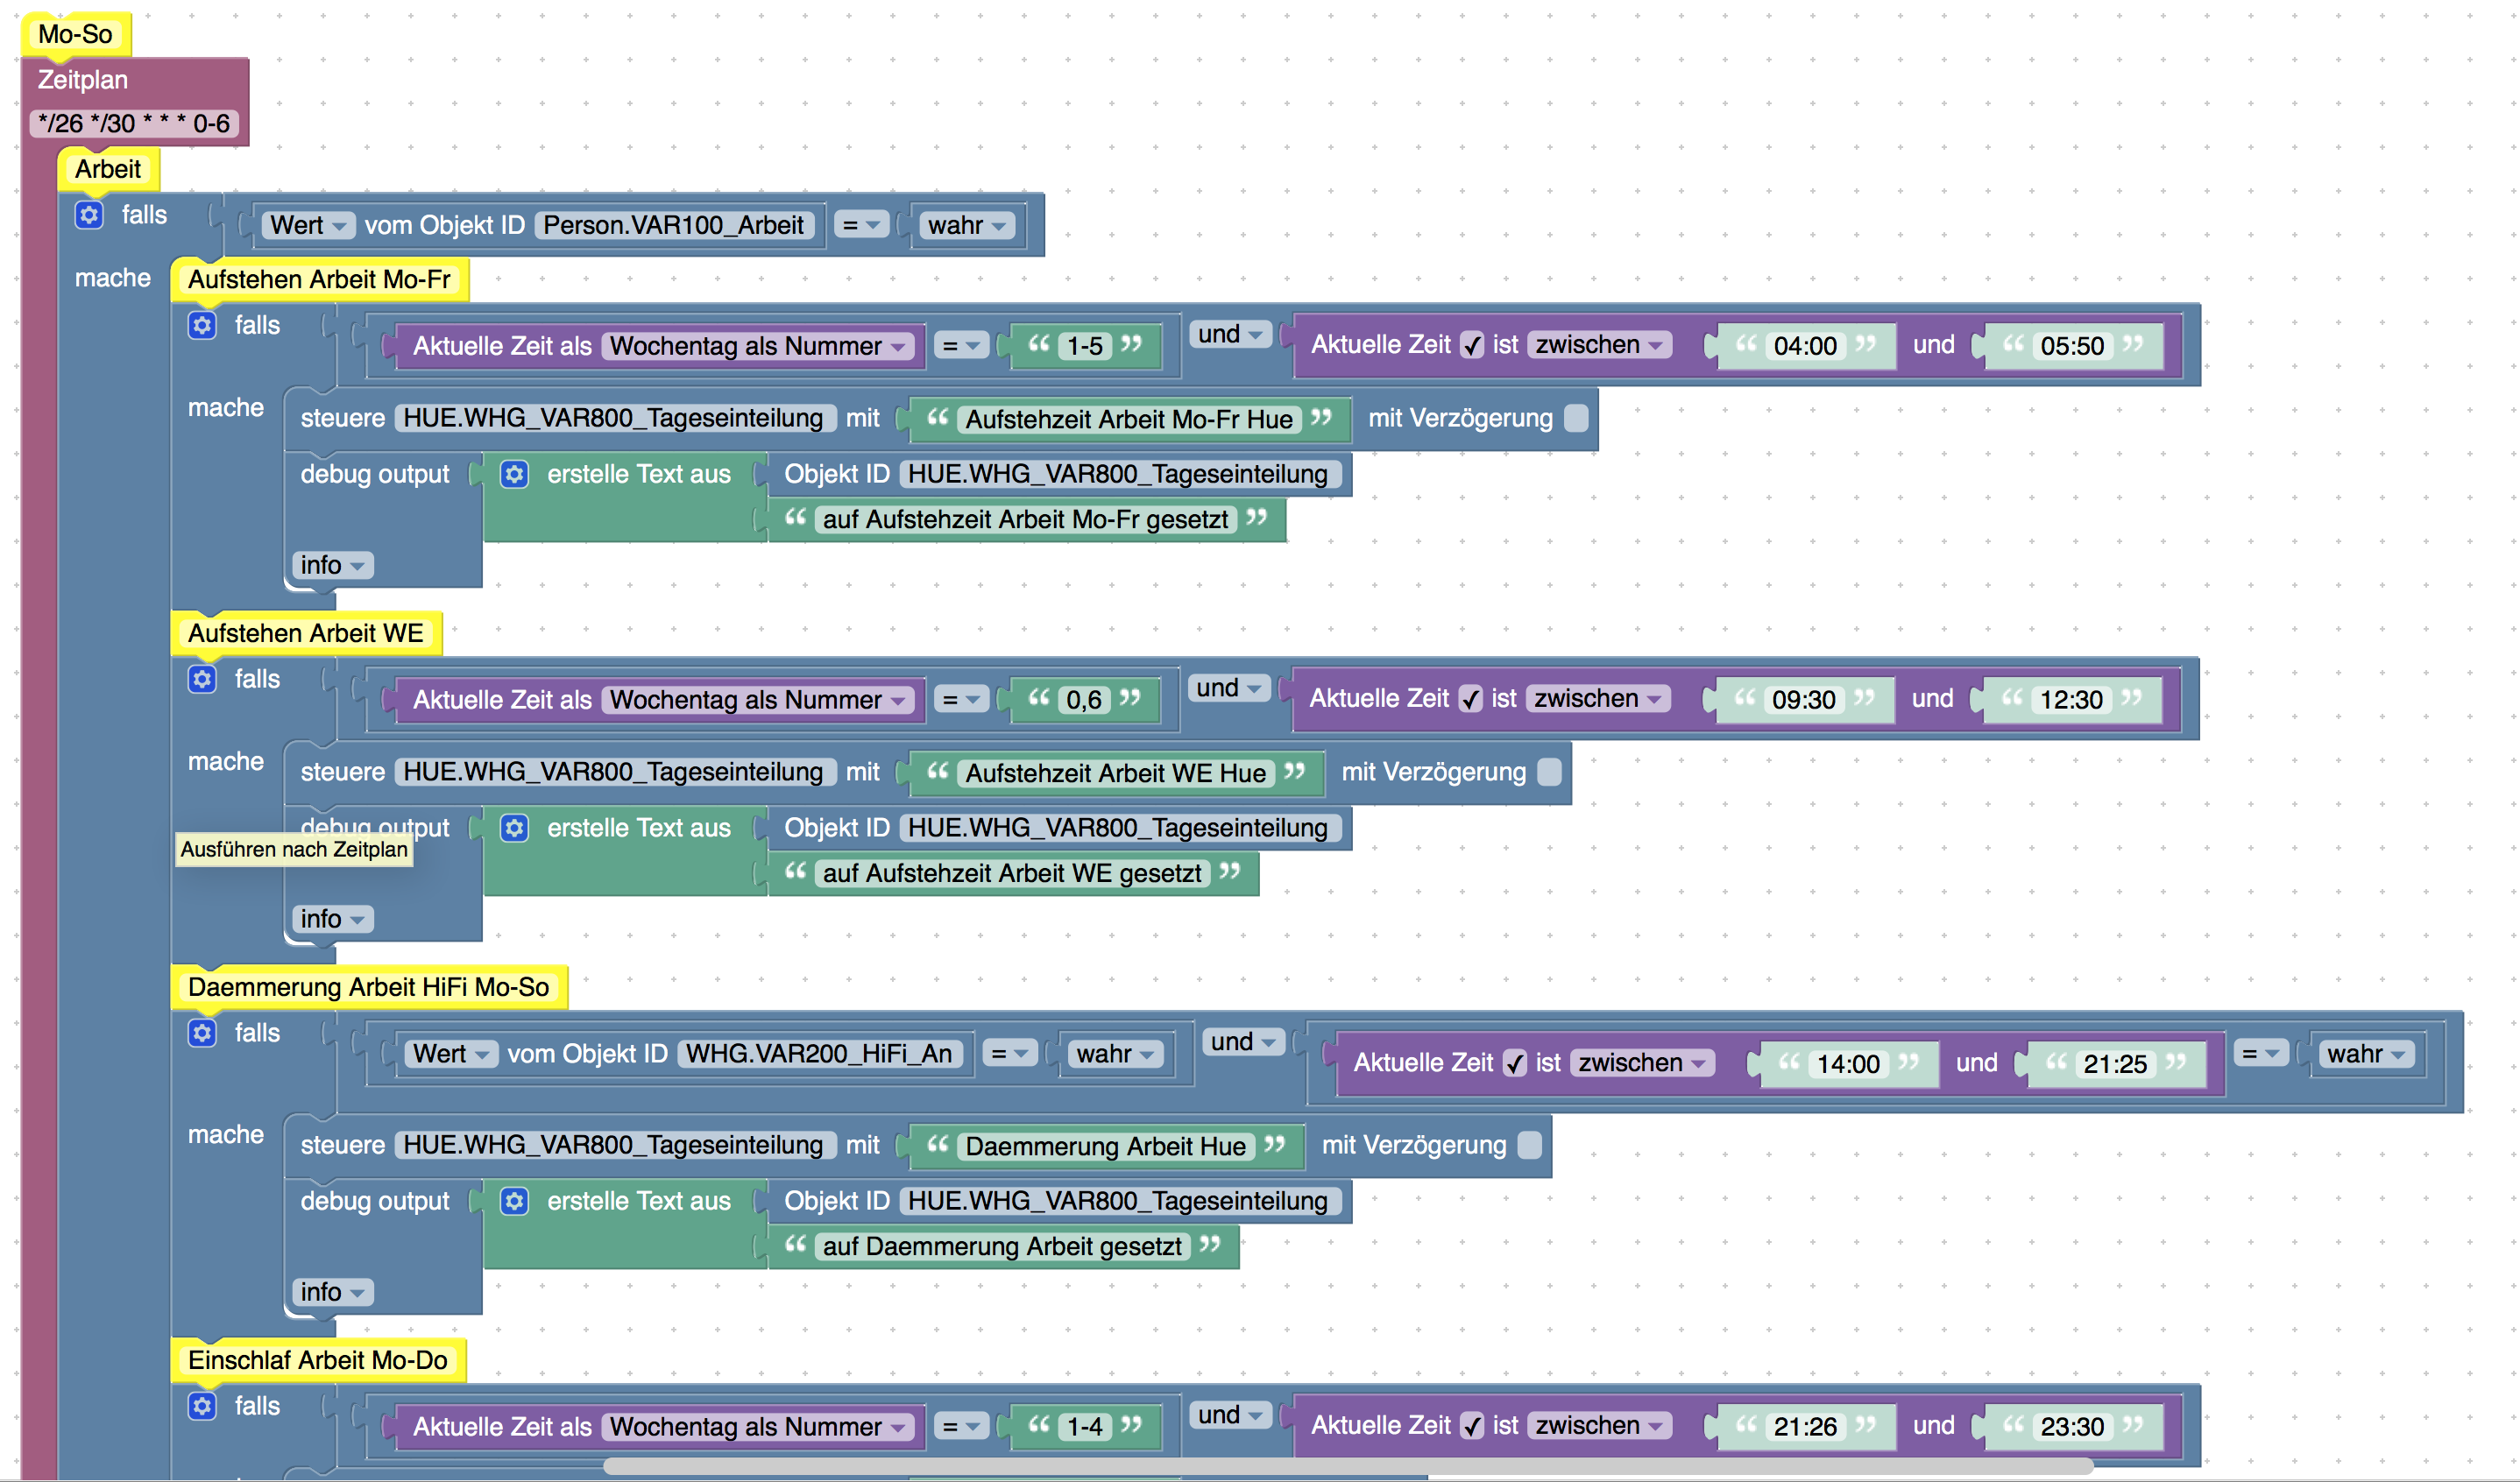This screenshot has height=1482, width=2520.
Task: Open gear on Daemmerung erstelle Text aus block
Action: tap(515, 1201)
